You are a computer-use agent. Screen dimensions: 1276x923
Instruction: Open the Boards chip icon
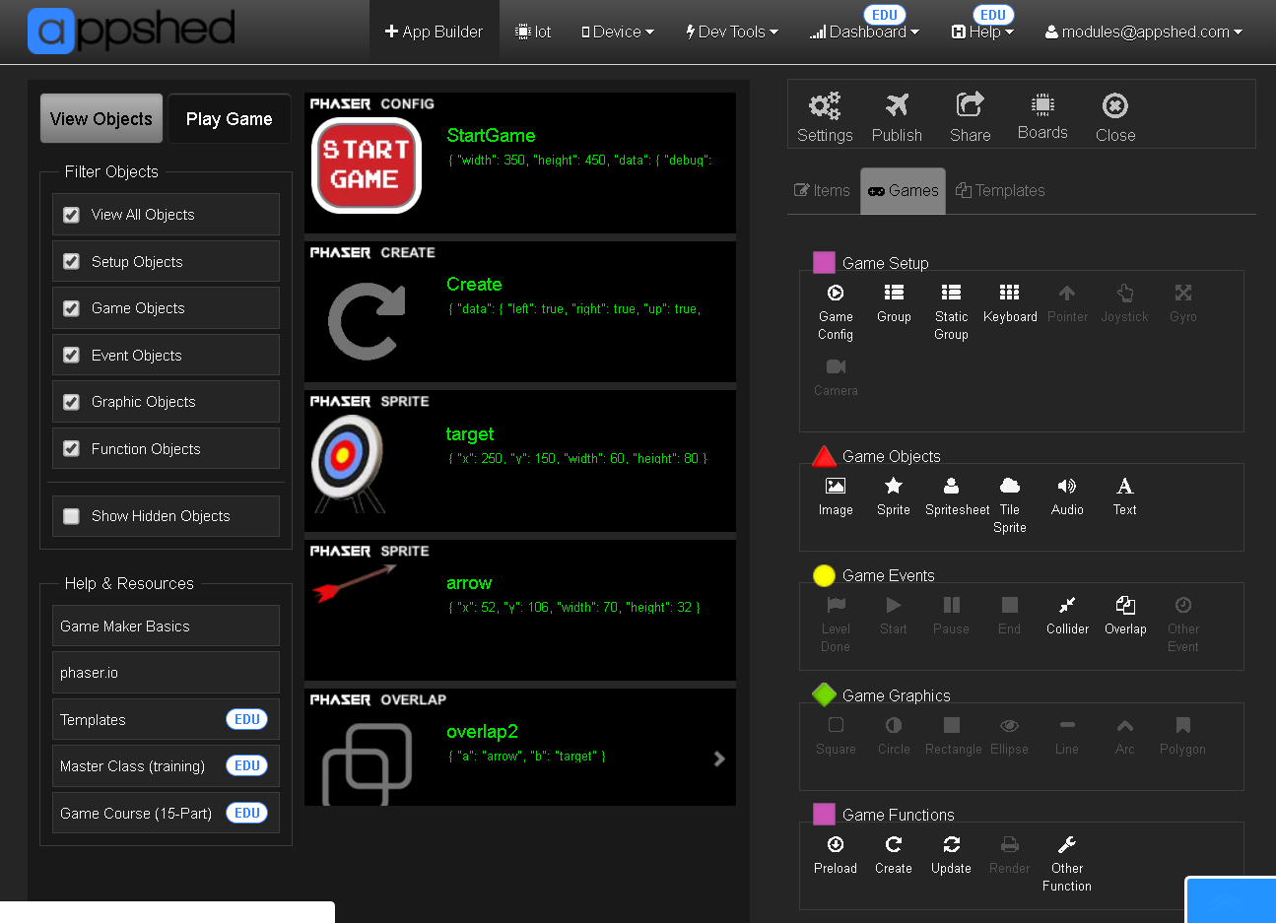(x=1042, y=103)
